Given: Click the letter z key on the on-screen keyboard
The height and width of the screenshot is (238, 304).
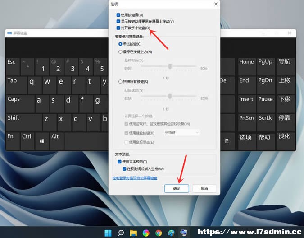Looking at the screenshot, I should click(50, 122).
